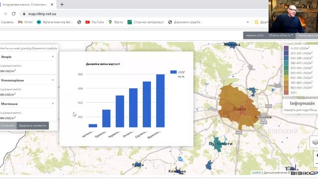Click the Серпень bar in the chart
This screenshot has width=318, height=179.
click(x=147, y=104)
